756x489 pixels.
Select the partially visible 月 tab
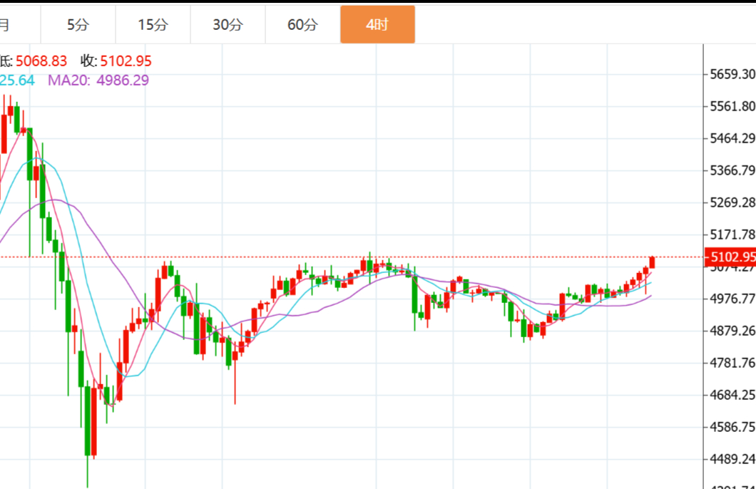click(6, 25)
